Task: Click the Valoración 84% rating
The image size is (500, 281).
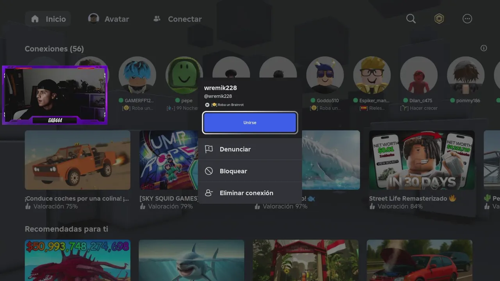Action: click(400, 206)
